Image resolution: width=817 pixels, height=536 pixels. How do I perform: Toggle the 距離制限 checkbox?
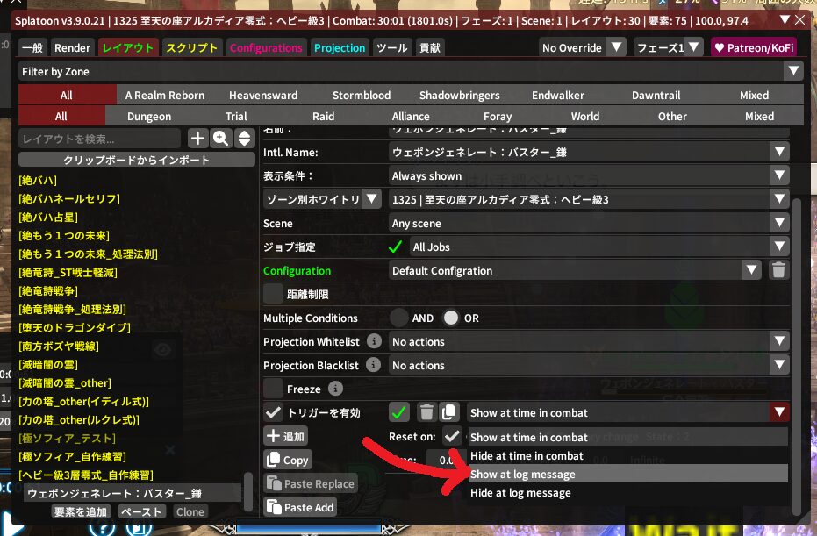click(x=274, y=295)
